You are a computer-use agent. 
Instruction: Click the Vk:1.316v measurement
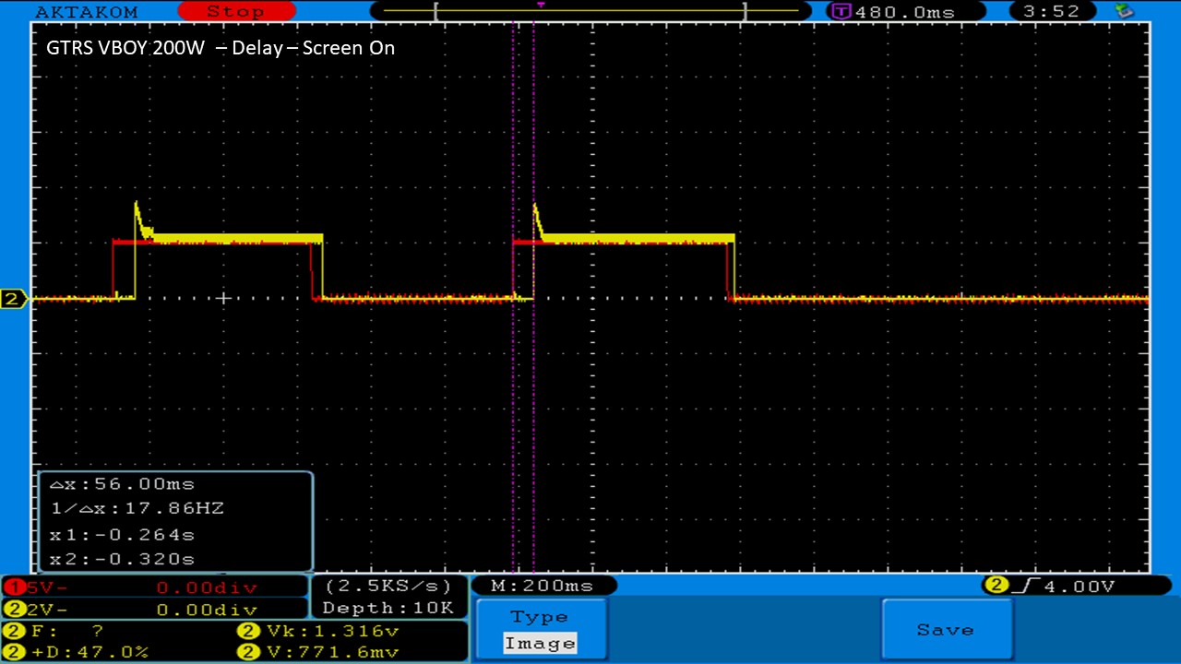pyautogui.click(x=319, y=632)
